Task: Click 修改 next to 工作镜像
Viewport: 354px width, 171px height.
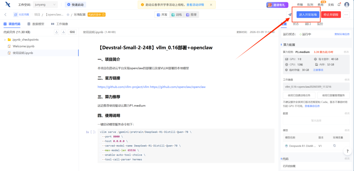Action: coord(347,80)
